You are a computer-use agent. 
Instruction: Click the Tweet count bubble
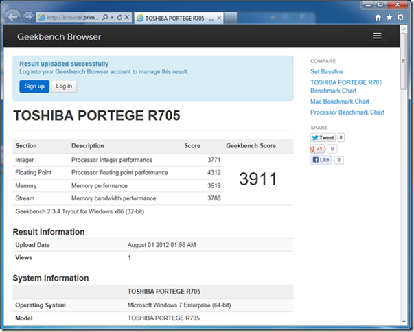point(341,138)
